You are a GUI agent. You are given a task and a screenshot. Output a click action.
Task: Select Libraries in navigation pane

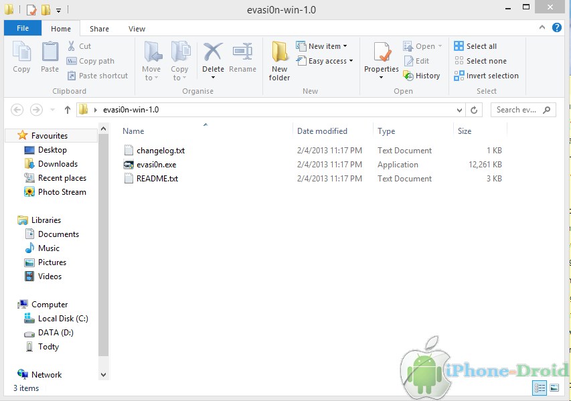pyautogui.click(x=46, y=220)
